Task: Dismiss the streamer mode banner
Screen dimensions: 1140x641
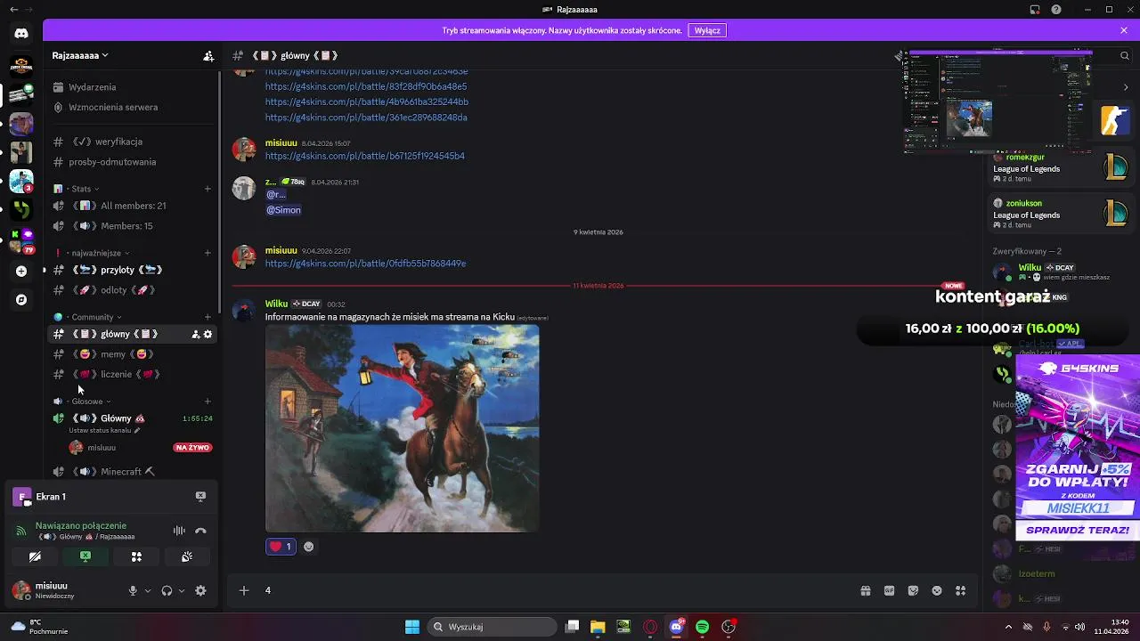Action: 1124,30
